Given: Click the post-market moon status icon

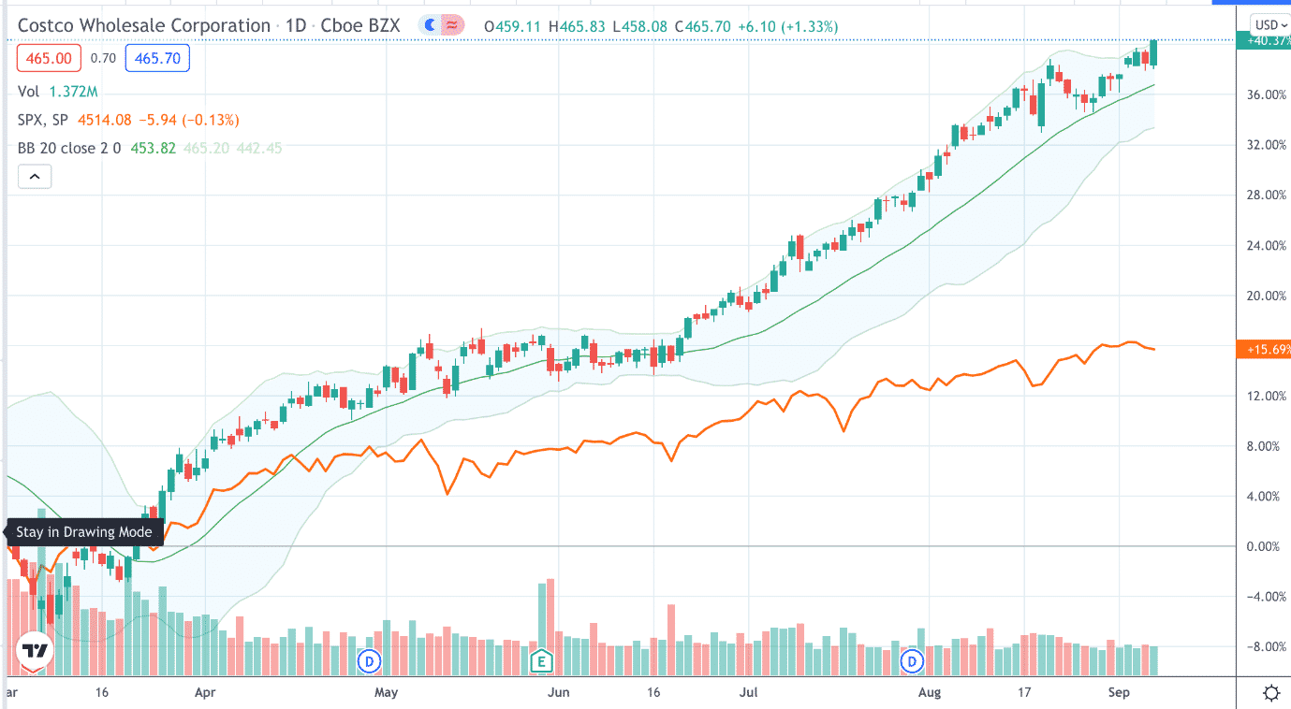Looking at the screenshot, I should (x=432, y=26).
